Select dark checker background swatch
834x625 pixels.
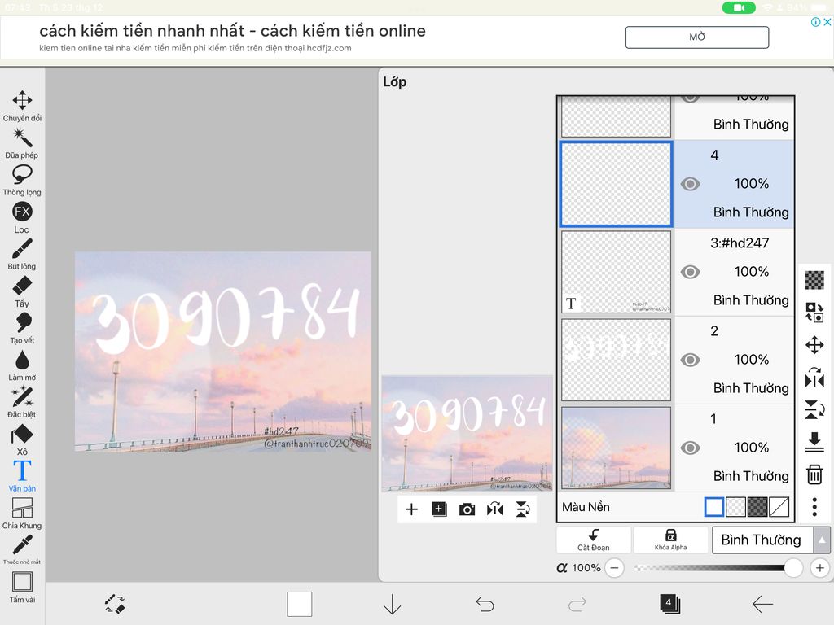pos(757,507)
